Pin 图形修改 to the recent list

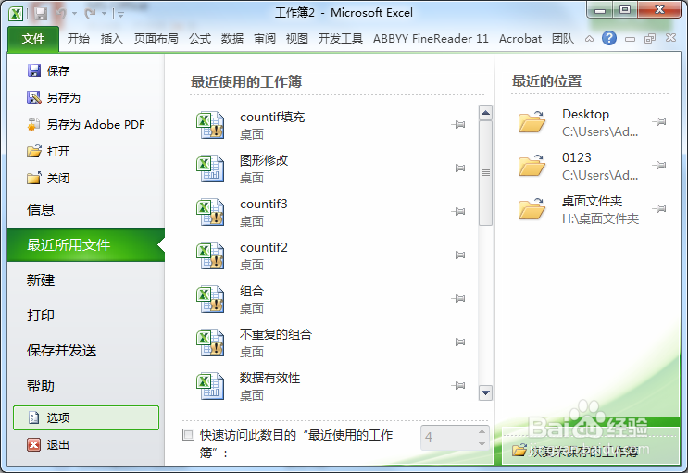click(458, 168)
